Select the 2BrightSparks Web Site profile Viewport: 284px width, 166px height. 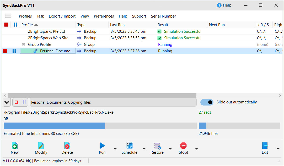48,38
